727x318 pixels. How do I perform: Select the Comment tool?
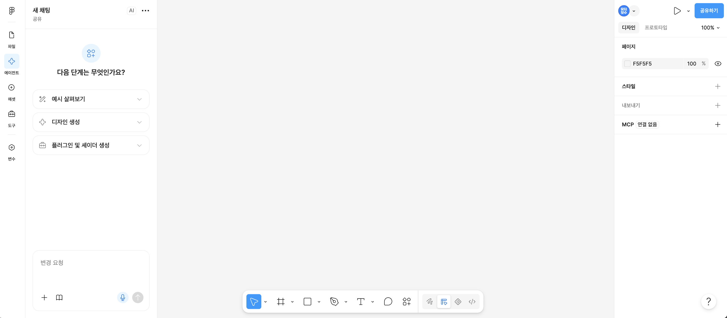[388, 302]
